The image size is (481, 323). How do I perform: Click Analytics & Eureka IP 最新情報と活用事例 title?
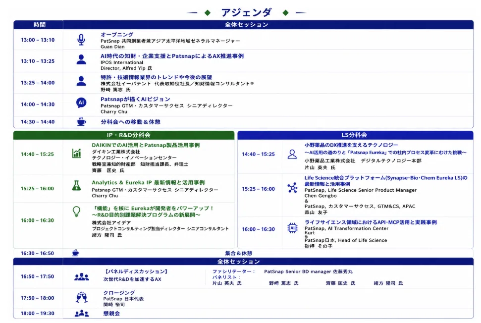click(x=148, y=182)
